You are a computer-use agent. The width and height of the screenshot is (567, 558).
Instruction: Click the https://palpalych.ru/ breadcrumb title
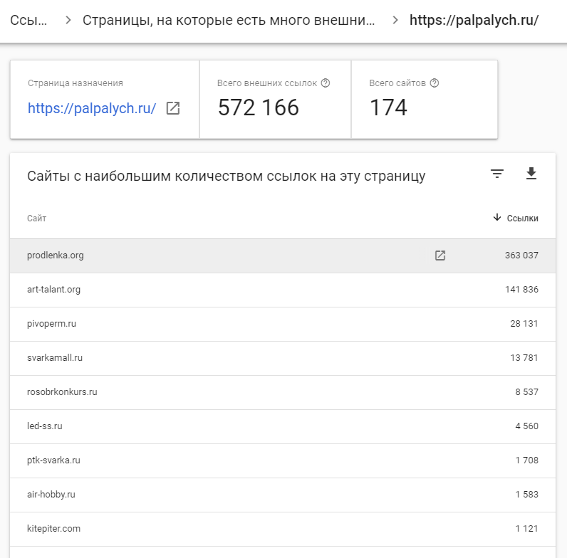pos(474,20)
